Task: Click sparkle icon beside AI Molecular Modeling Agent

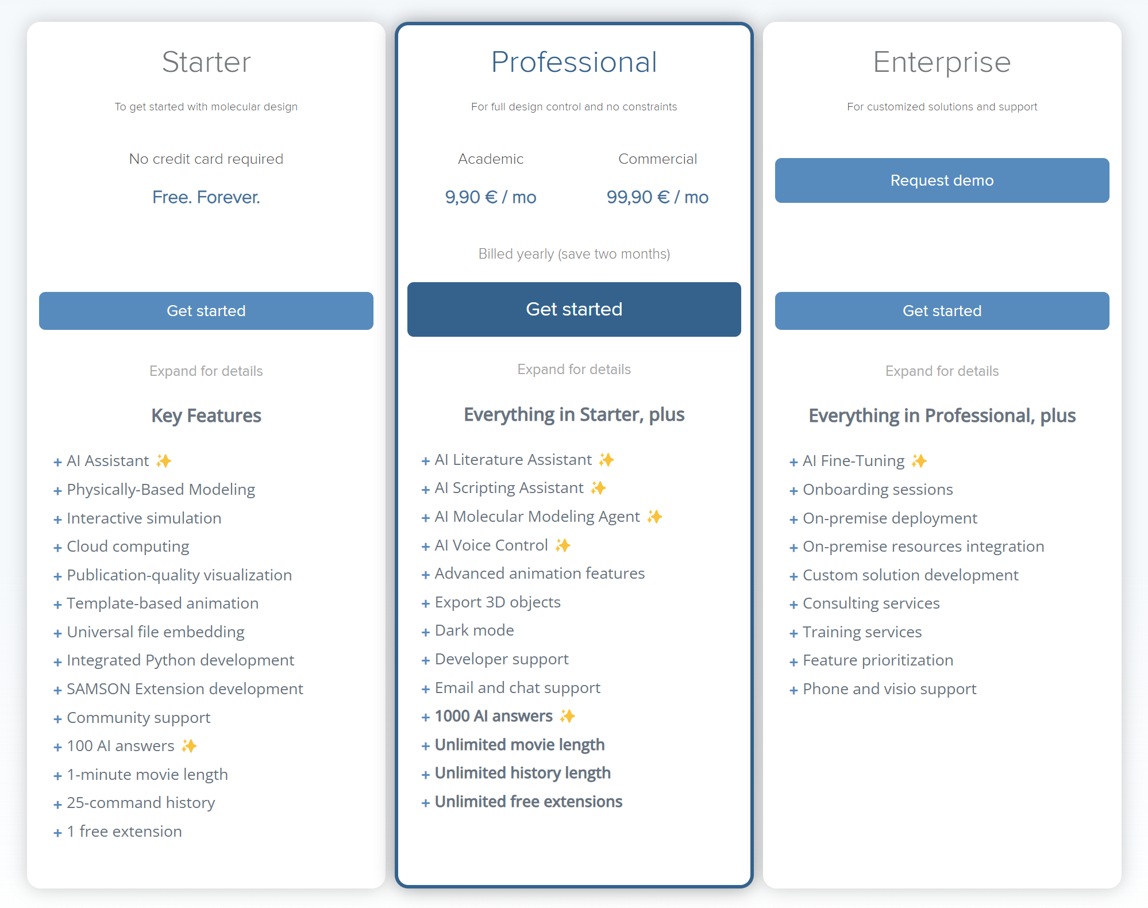Action: pos(654,517)
